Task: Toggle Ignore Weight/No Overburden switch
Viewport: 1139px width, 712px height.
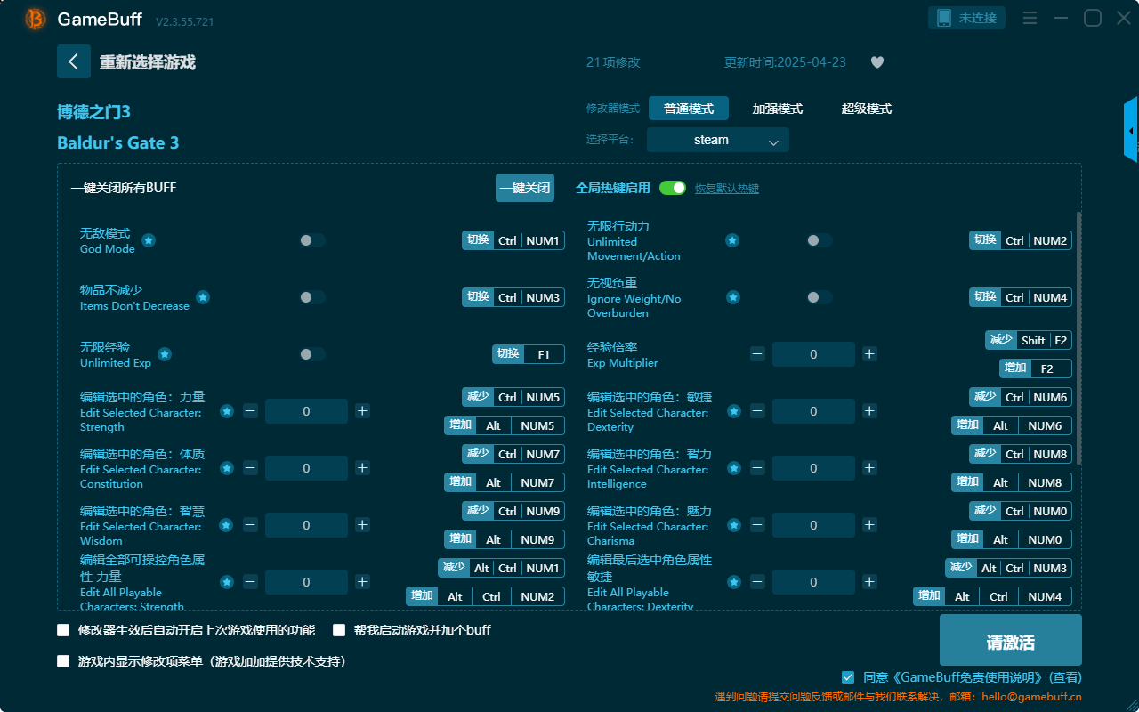Action: coord(820,297)
